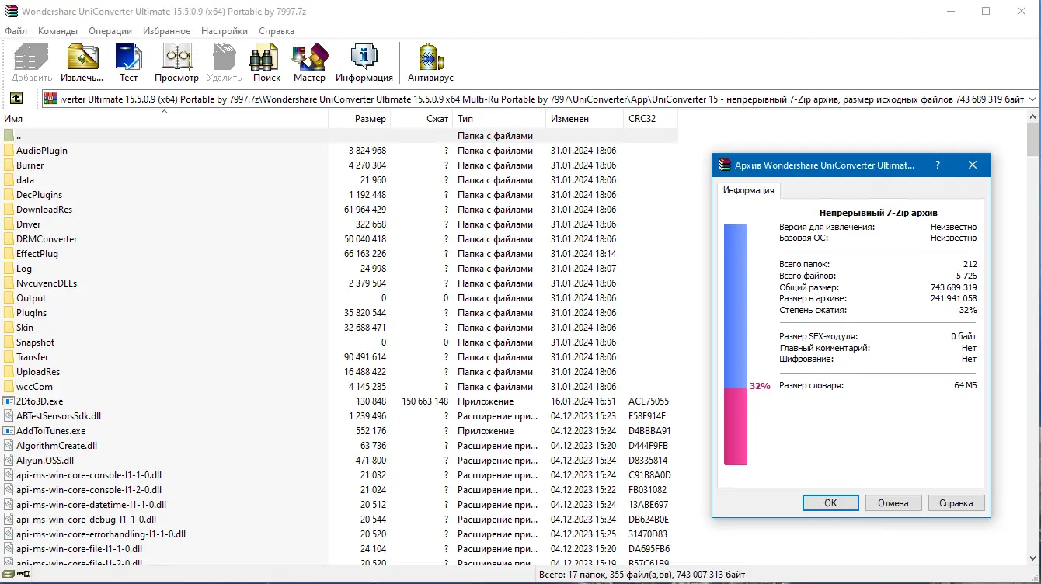Select the PlugIns folder row
The width and height of the screenshot is (1041, 584).
(x=339, y=313)
